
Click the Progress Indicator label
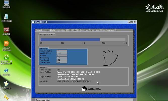coord(47,35)
